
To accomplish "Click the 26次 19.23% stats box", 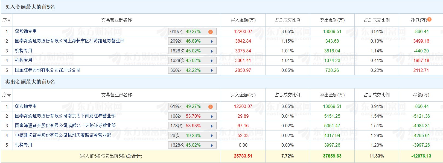I will [192, 135].
